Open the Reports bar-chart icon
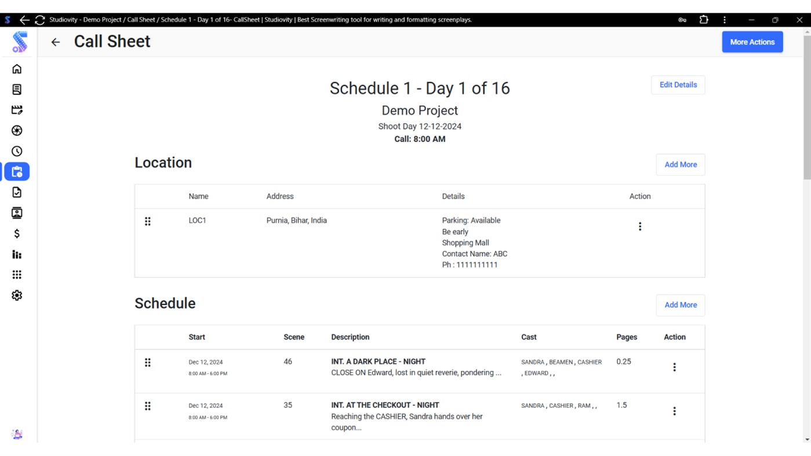811x456 pixels. 17,254
